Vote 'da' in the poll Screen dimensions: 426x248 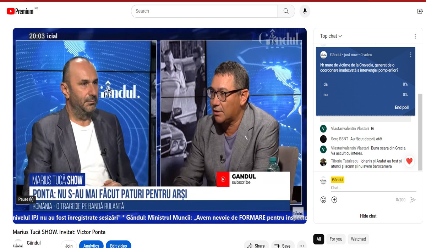(365, 84)
